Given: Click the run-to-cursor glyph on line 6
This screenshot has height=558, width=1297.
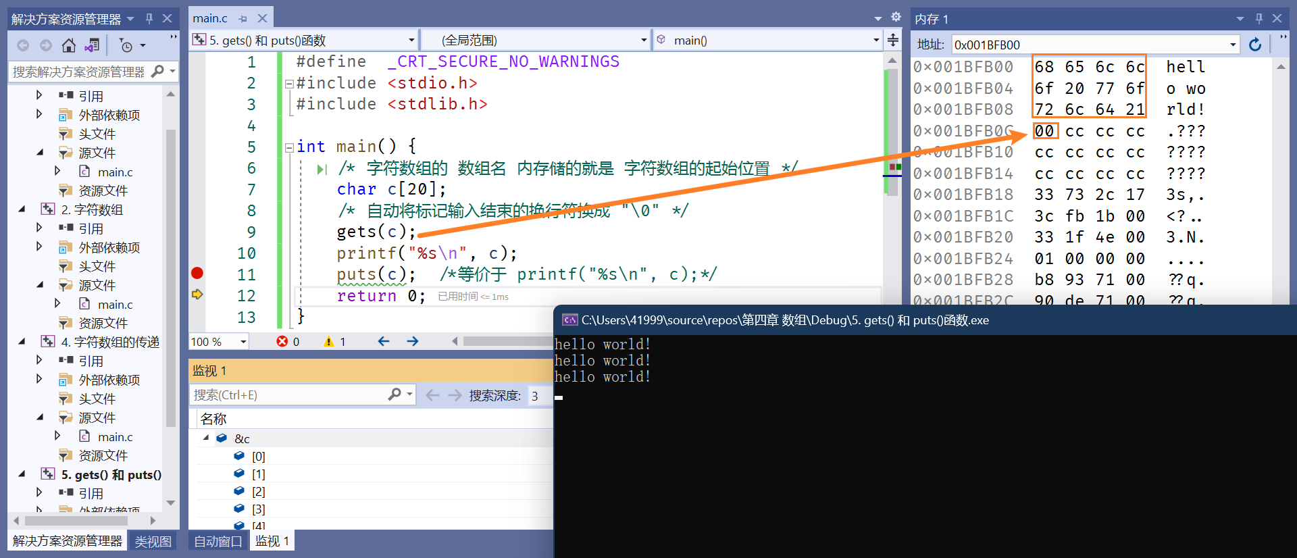Looking at the screenshot, I should tap(322, 169).
